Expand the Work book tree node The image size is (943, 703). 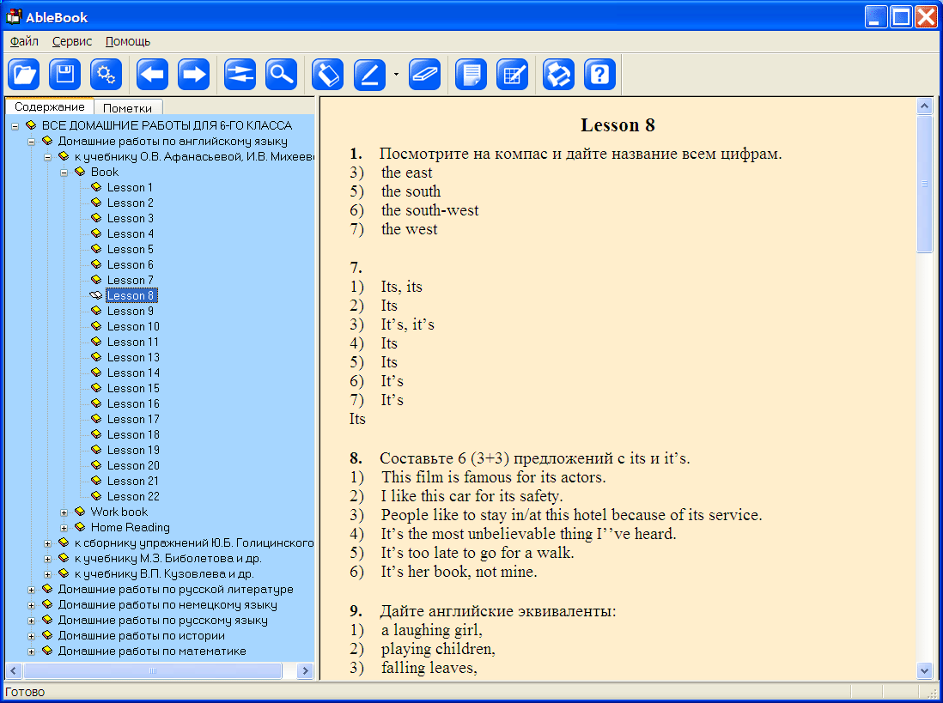click(x=64, y=512)
